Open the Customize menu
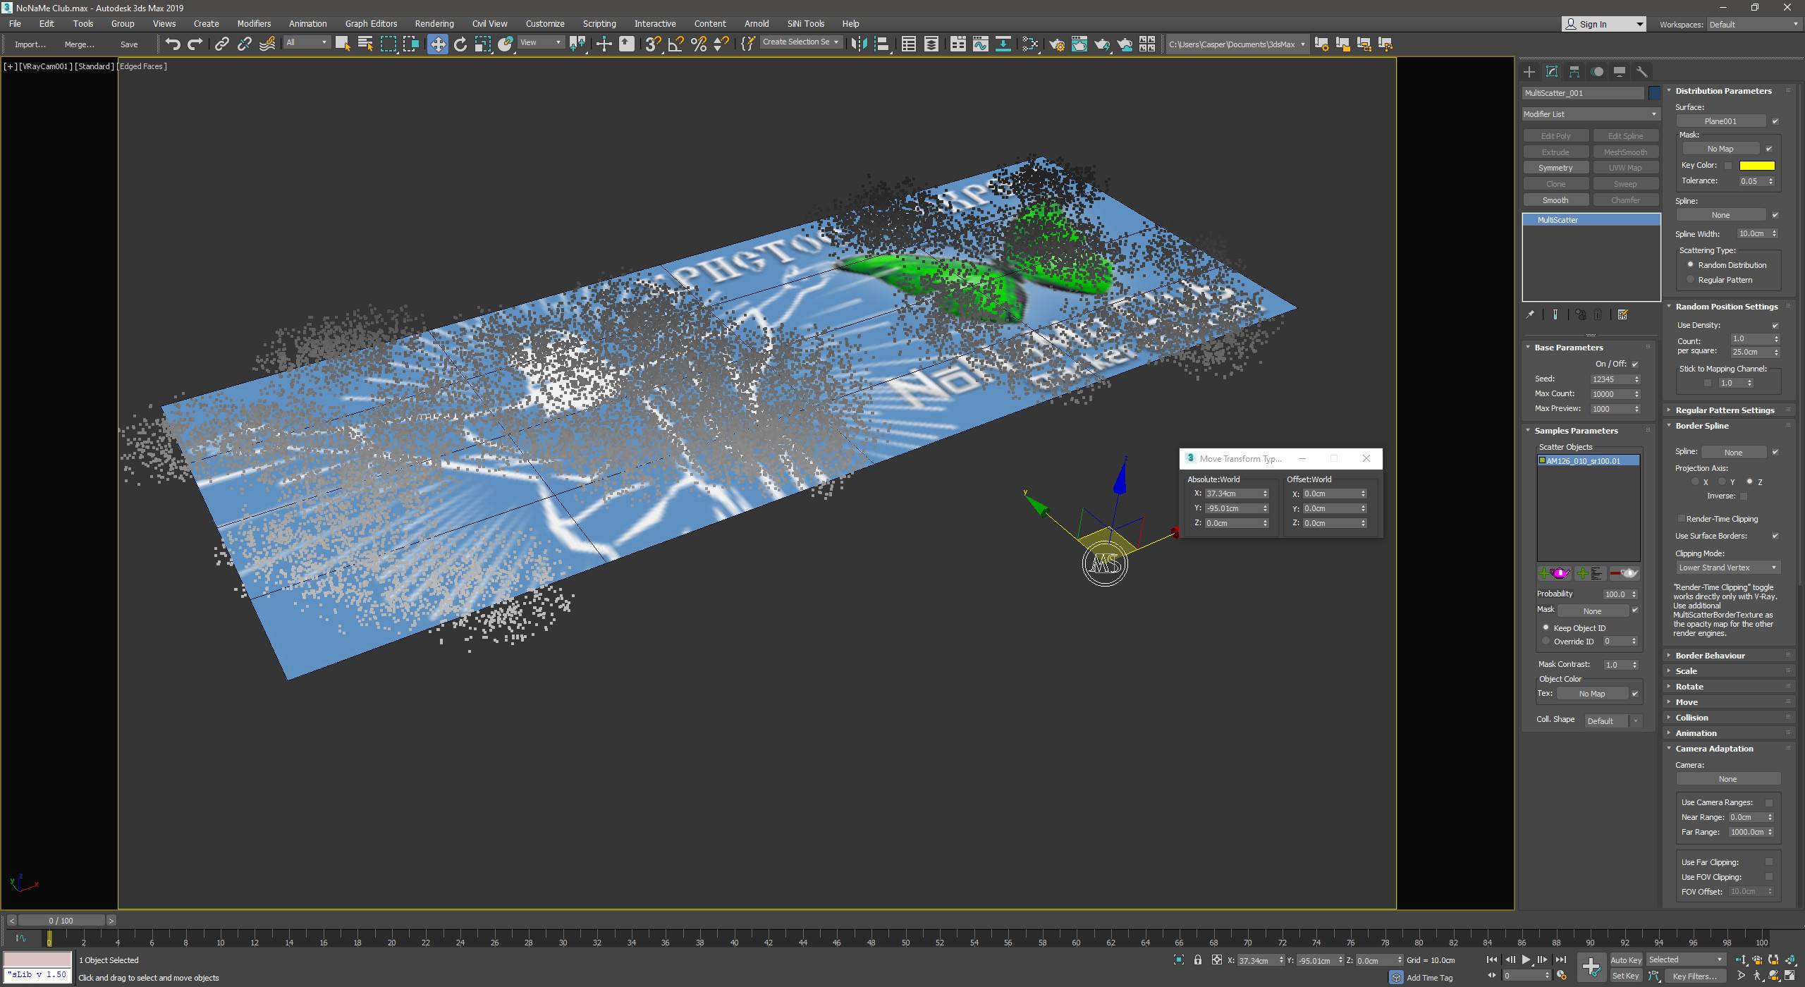 (x=545, y=23)
